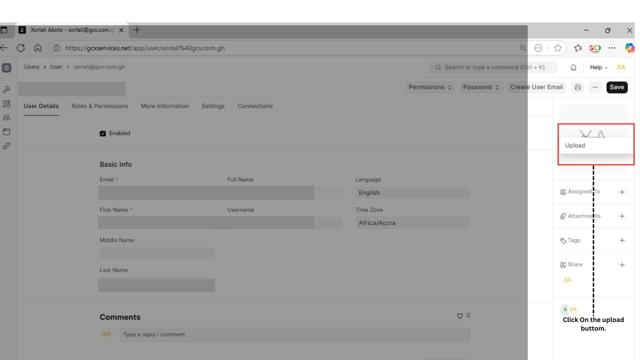Open the hammer tool sidebar icon

click(x=7, y=89)
